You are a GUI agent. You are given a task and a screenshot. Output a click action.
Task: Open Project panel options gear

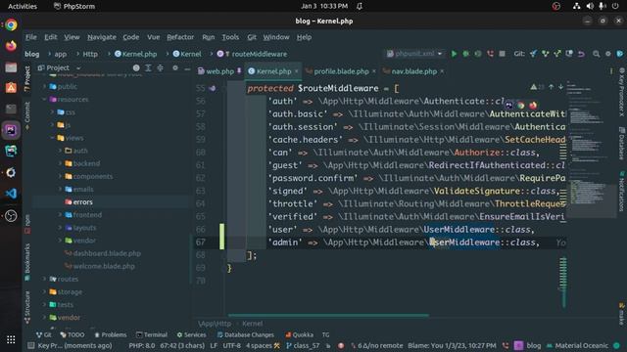175,68
